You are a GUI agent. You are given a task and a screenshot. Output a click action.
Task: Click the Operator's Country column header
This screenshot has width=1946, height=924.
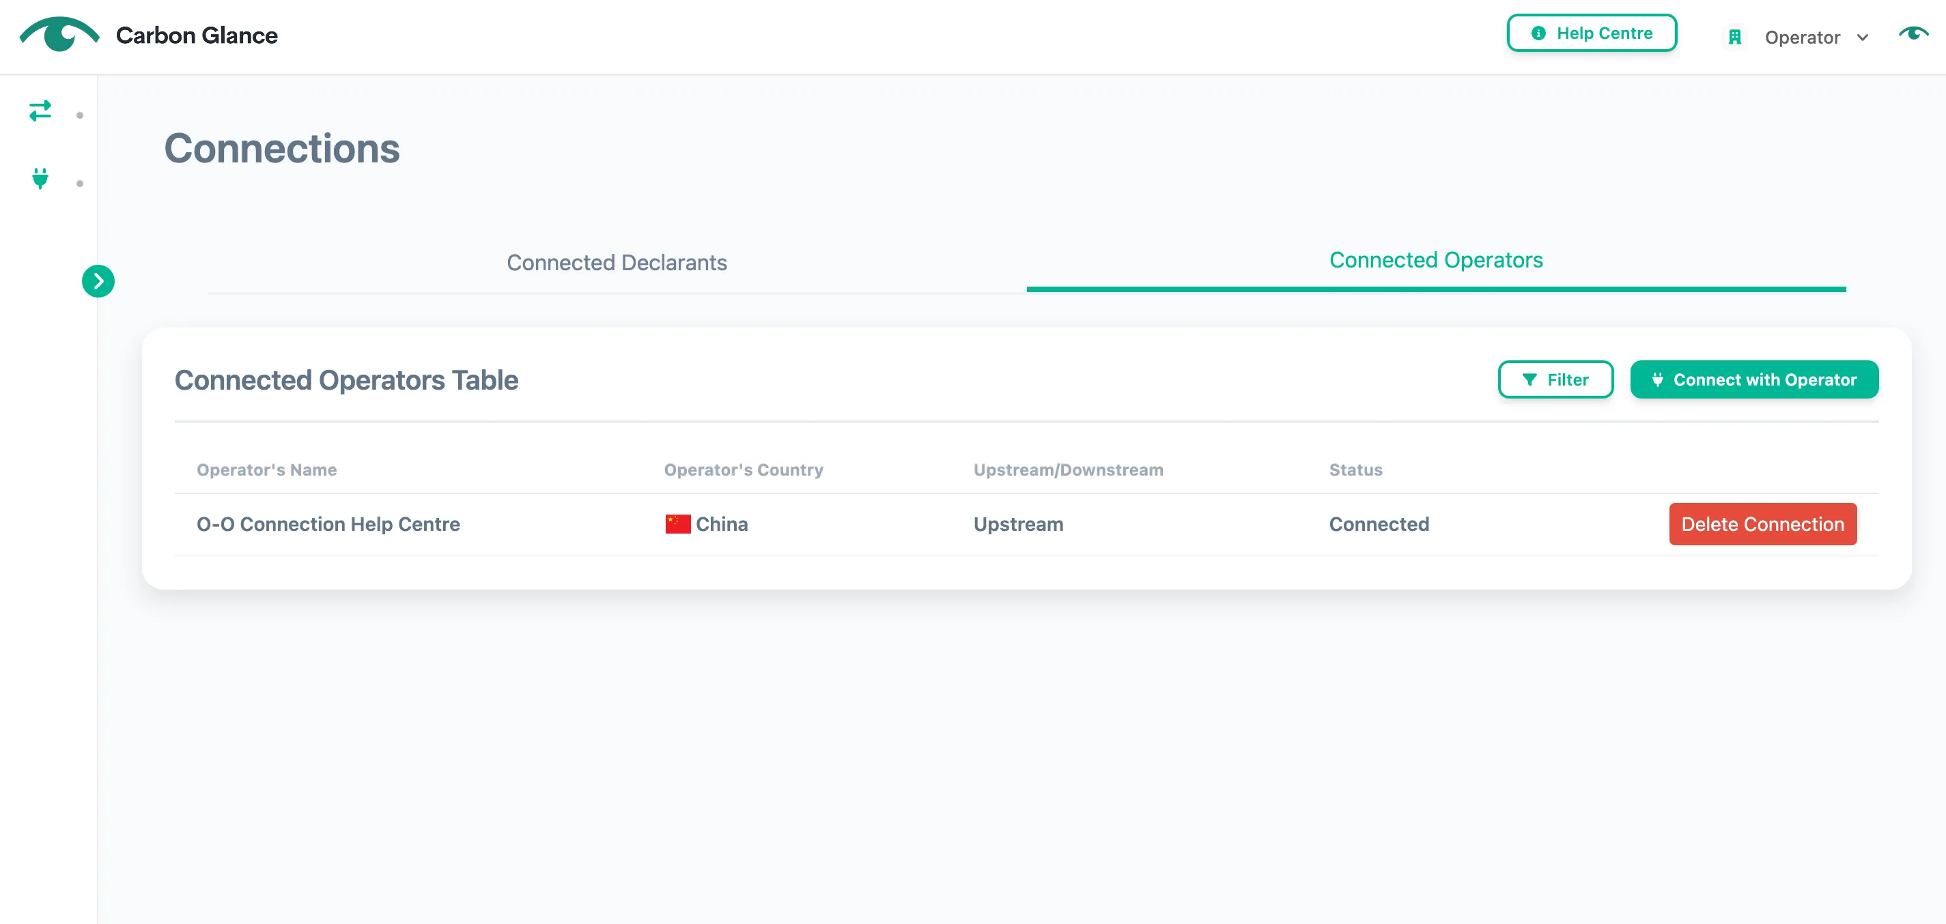[744, 470]
